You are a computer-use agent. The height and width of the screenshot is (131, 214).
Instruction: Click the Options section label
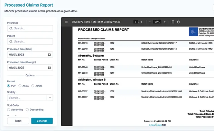click(30, 75)
